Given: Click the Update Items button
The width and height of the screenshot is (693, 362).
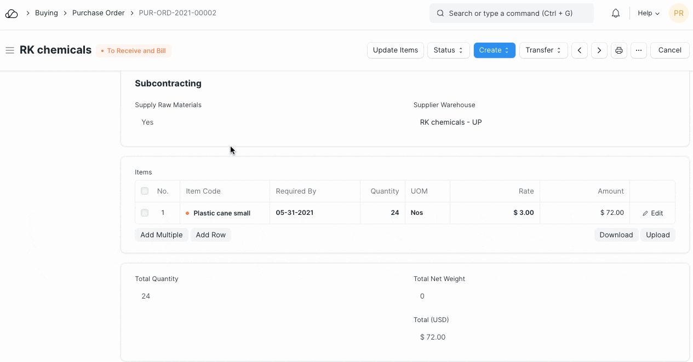Looking at the screenshot, I should [395, 50].
